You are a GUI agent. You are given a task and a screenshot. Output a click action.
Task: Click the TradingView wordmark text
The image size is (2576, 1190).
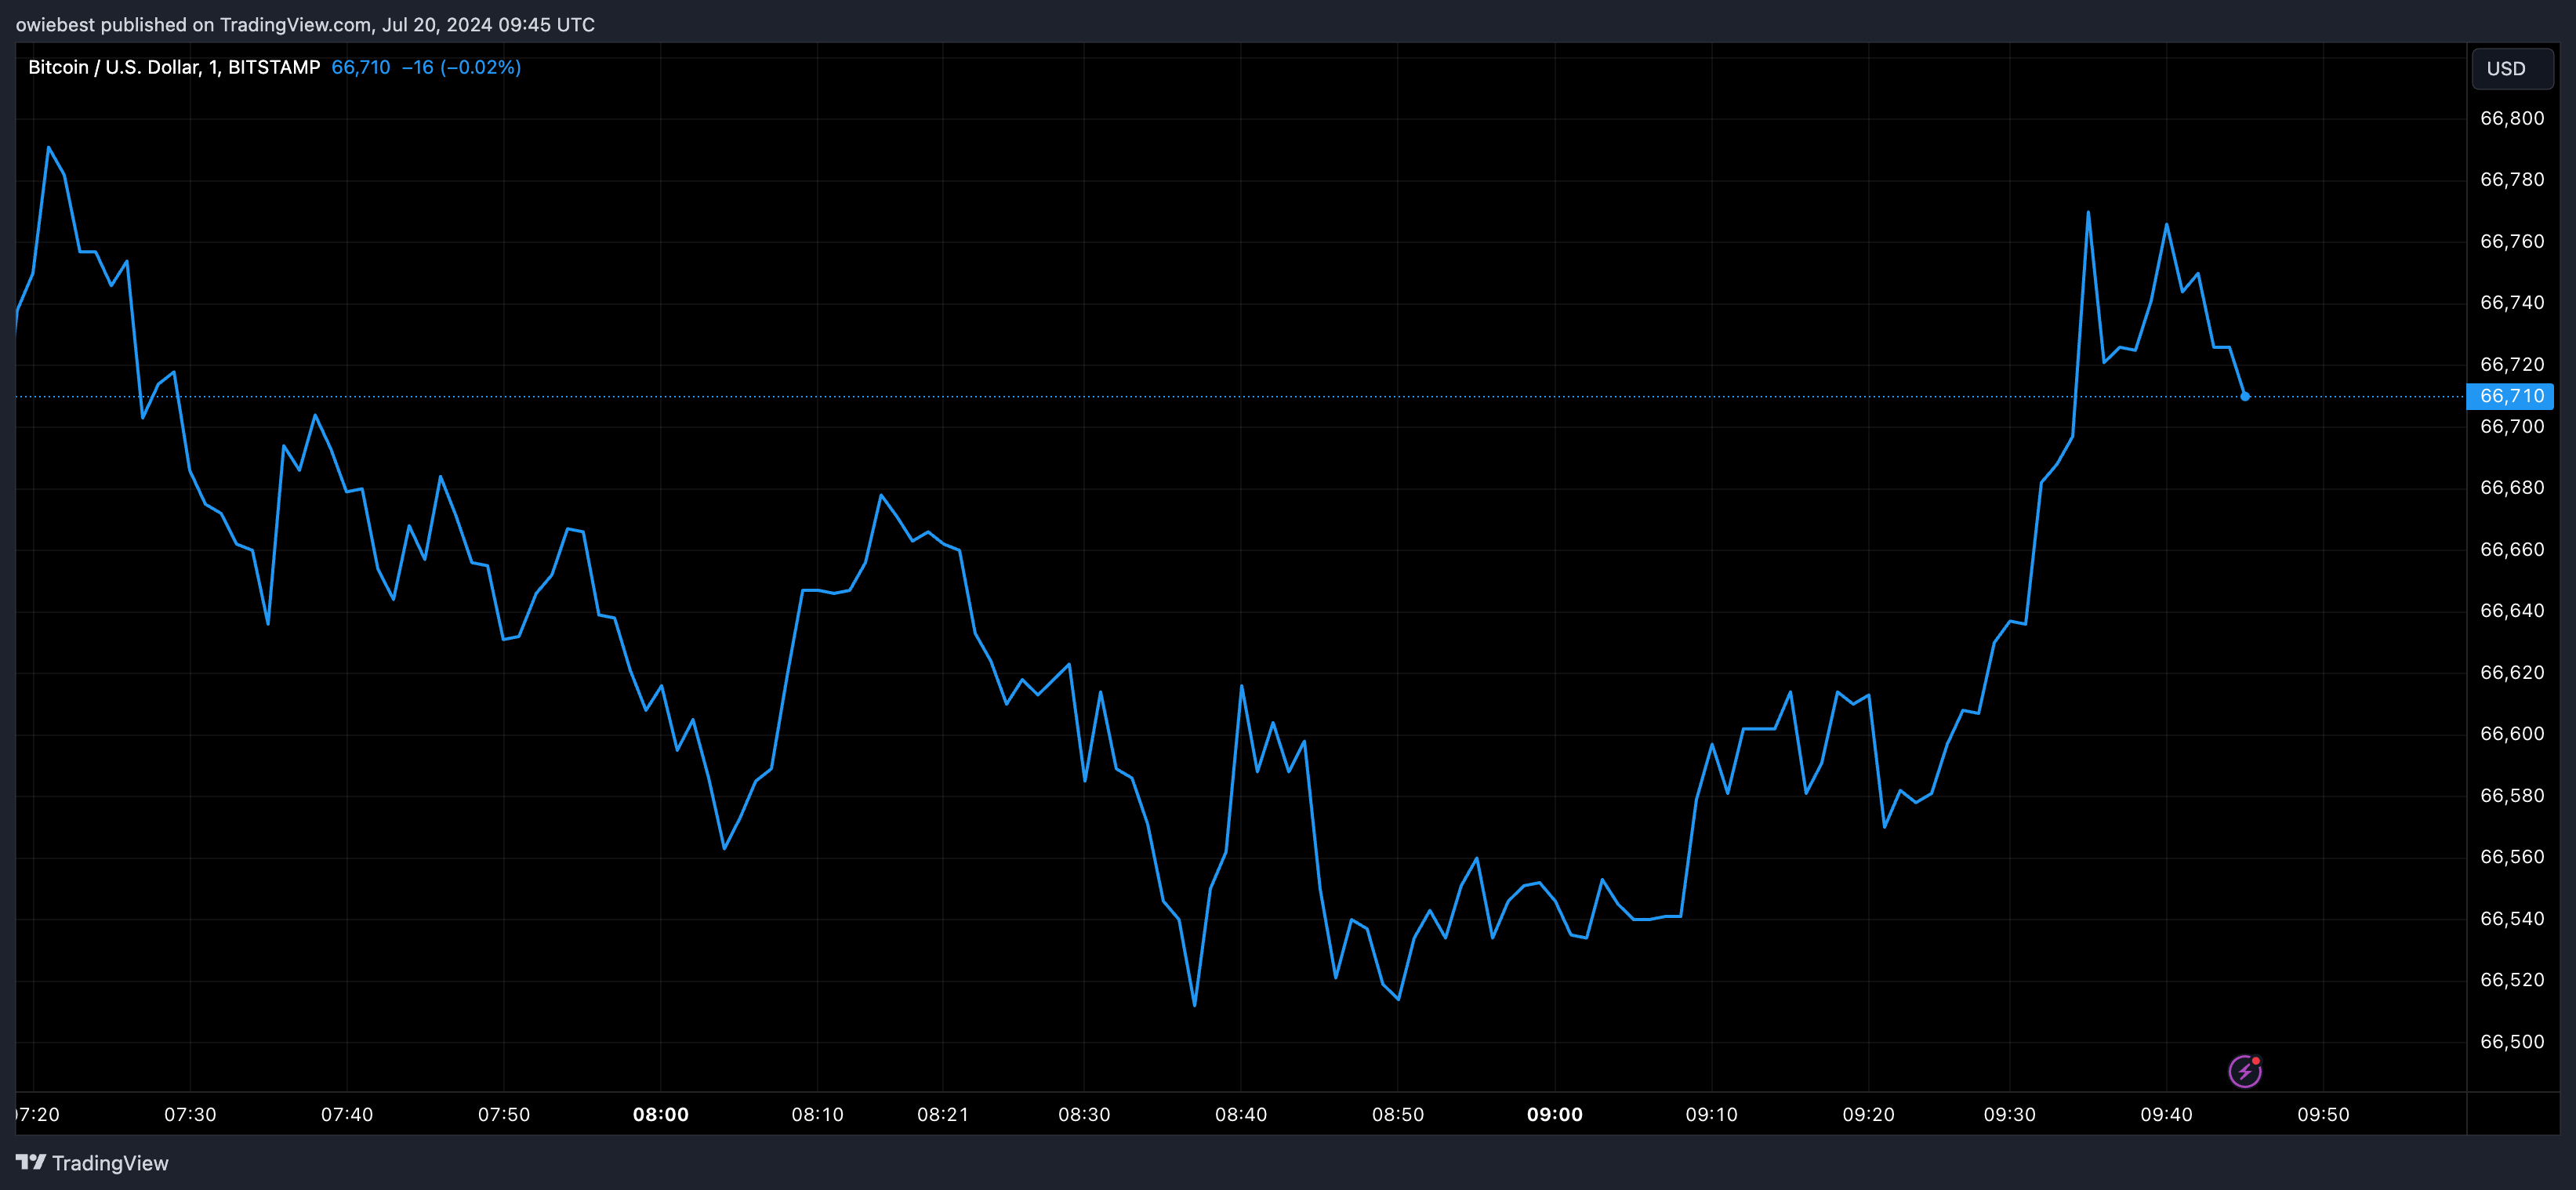tap(110, 1163)
